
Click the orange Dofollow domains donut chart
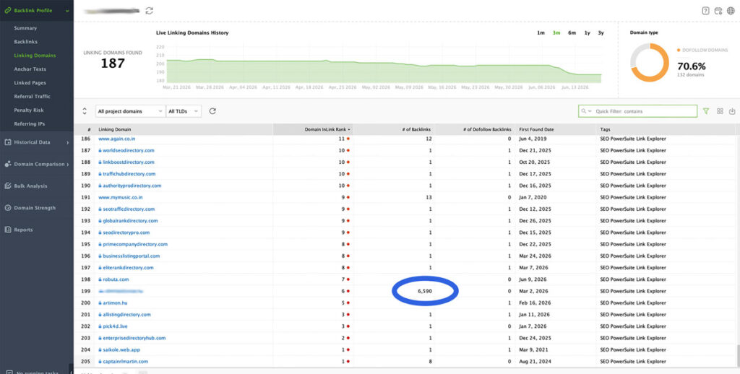point(650,63)
